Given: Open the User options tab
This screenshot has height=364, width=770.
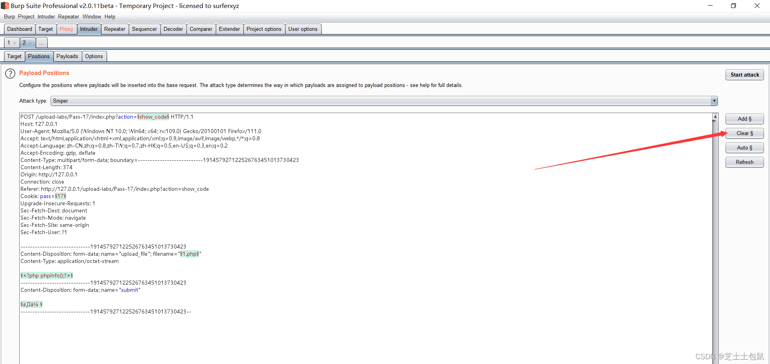Looking at the screenshot, I should click(x=303, y=29).
